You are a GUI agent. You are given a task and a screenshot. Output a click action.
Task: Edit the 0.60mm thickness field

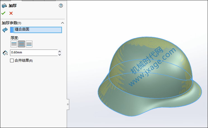34,53
